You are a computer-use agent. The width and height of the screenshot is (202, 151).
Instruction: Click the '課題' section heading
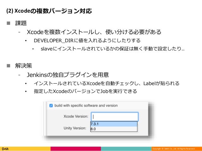coord(21,23)
